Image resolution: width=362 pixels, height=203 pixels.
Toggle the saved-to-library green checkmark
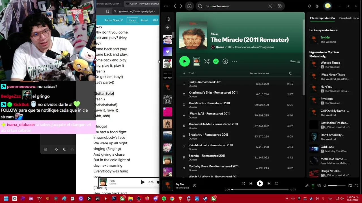coord(216,61)
